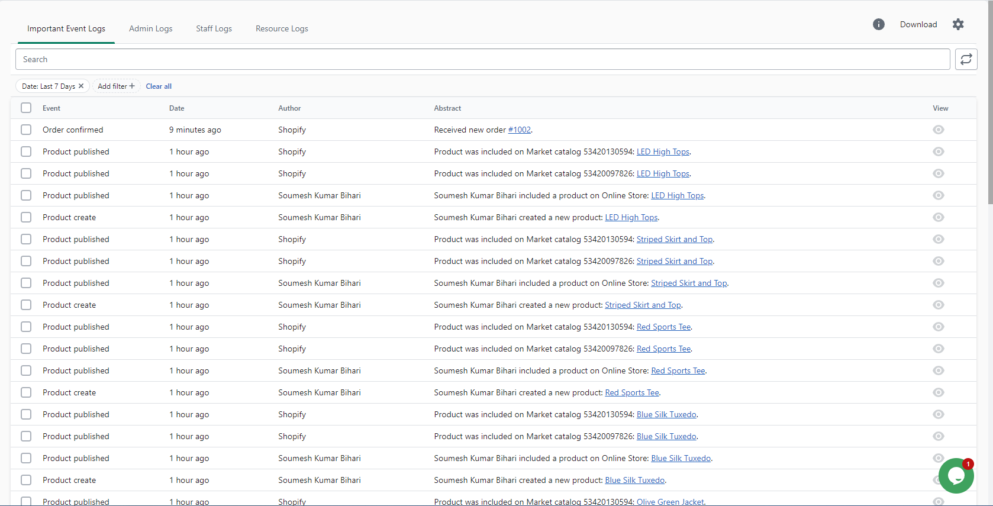Click into the Search logs field
993x506 pixels.
point(483,59)
